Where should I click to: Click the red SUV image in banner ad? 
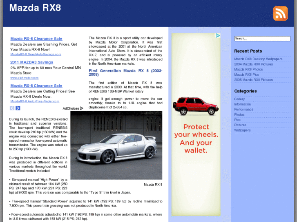[x=196, y=106]
